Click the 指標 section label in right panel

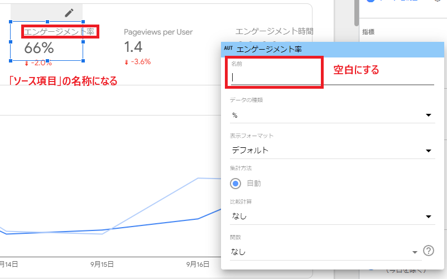coord(368,32)
